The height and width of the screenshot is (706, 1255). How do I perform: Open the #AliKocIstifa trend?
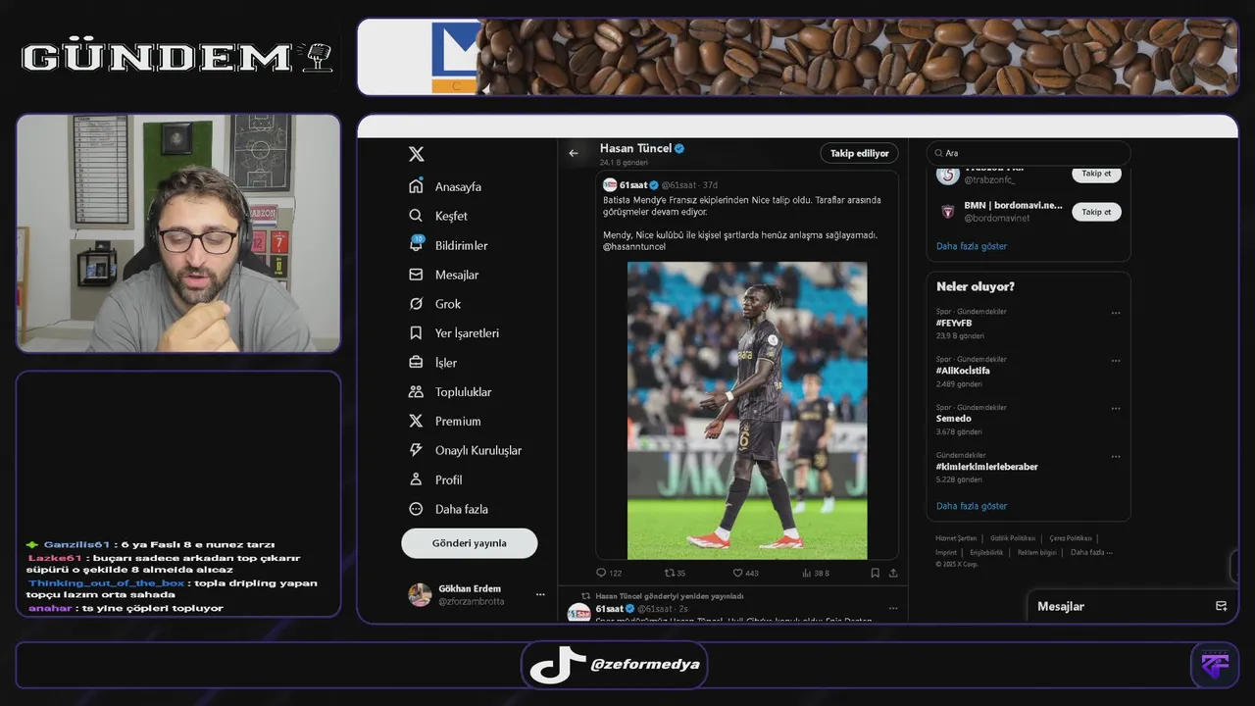(963, 371)
